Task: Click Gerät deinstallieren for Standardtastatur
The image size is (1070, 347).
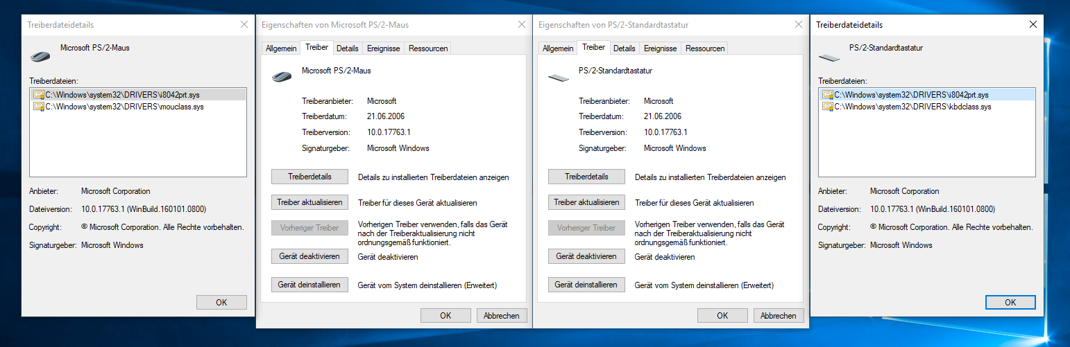Action: click(x=586, y=284)
